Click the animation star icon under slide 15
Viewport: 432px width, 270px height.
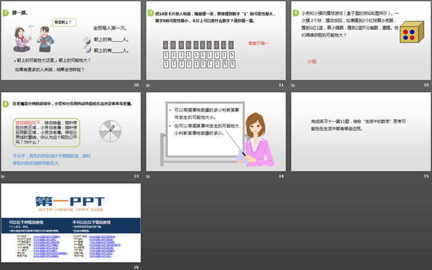(294, 176)
